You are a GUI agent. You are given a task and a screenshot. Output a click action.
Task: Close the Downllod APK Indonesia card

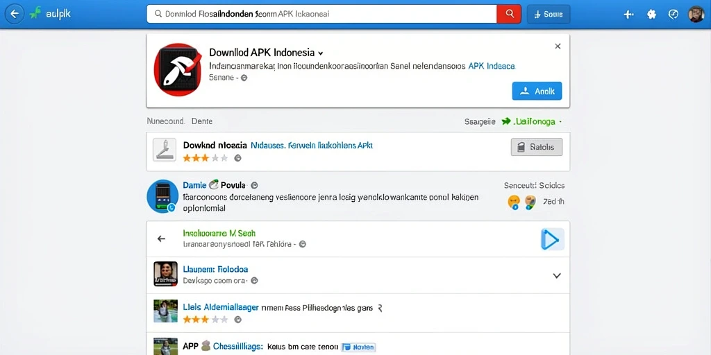(558, 46)
